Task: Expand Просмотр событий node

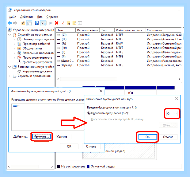Action: click(x=14, y=44)
